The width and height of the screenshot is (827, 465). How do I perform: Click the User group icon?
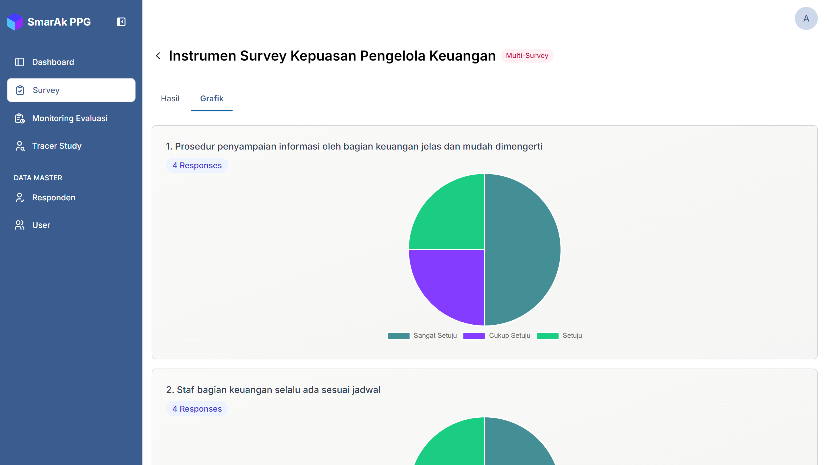pos(20,225)
